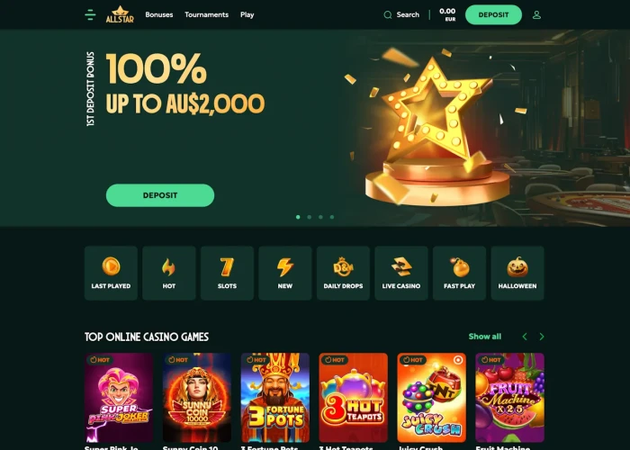Select the Last Played category icon
630x450 pixels.
[111, 274]
